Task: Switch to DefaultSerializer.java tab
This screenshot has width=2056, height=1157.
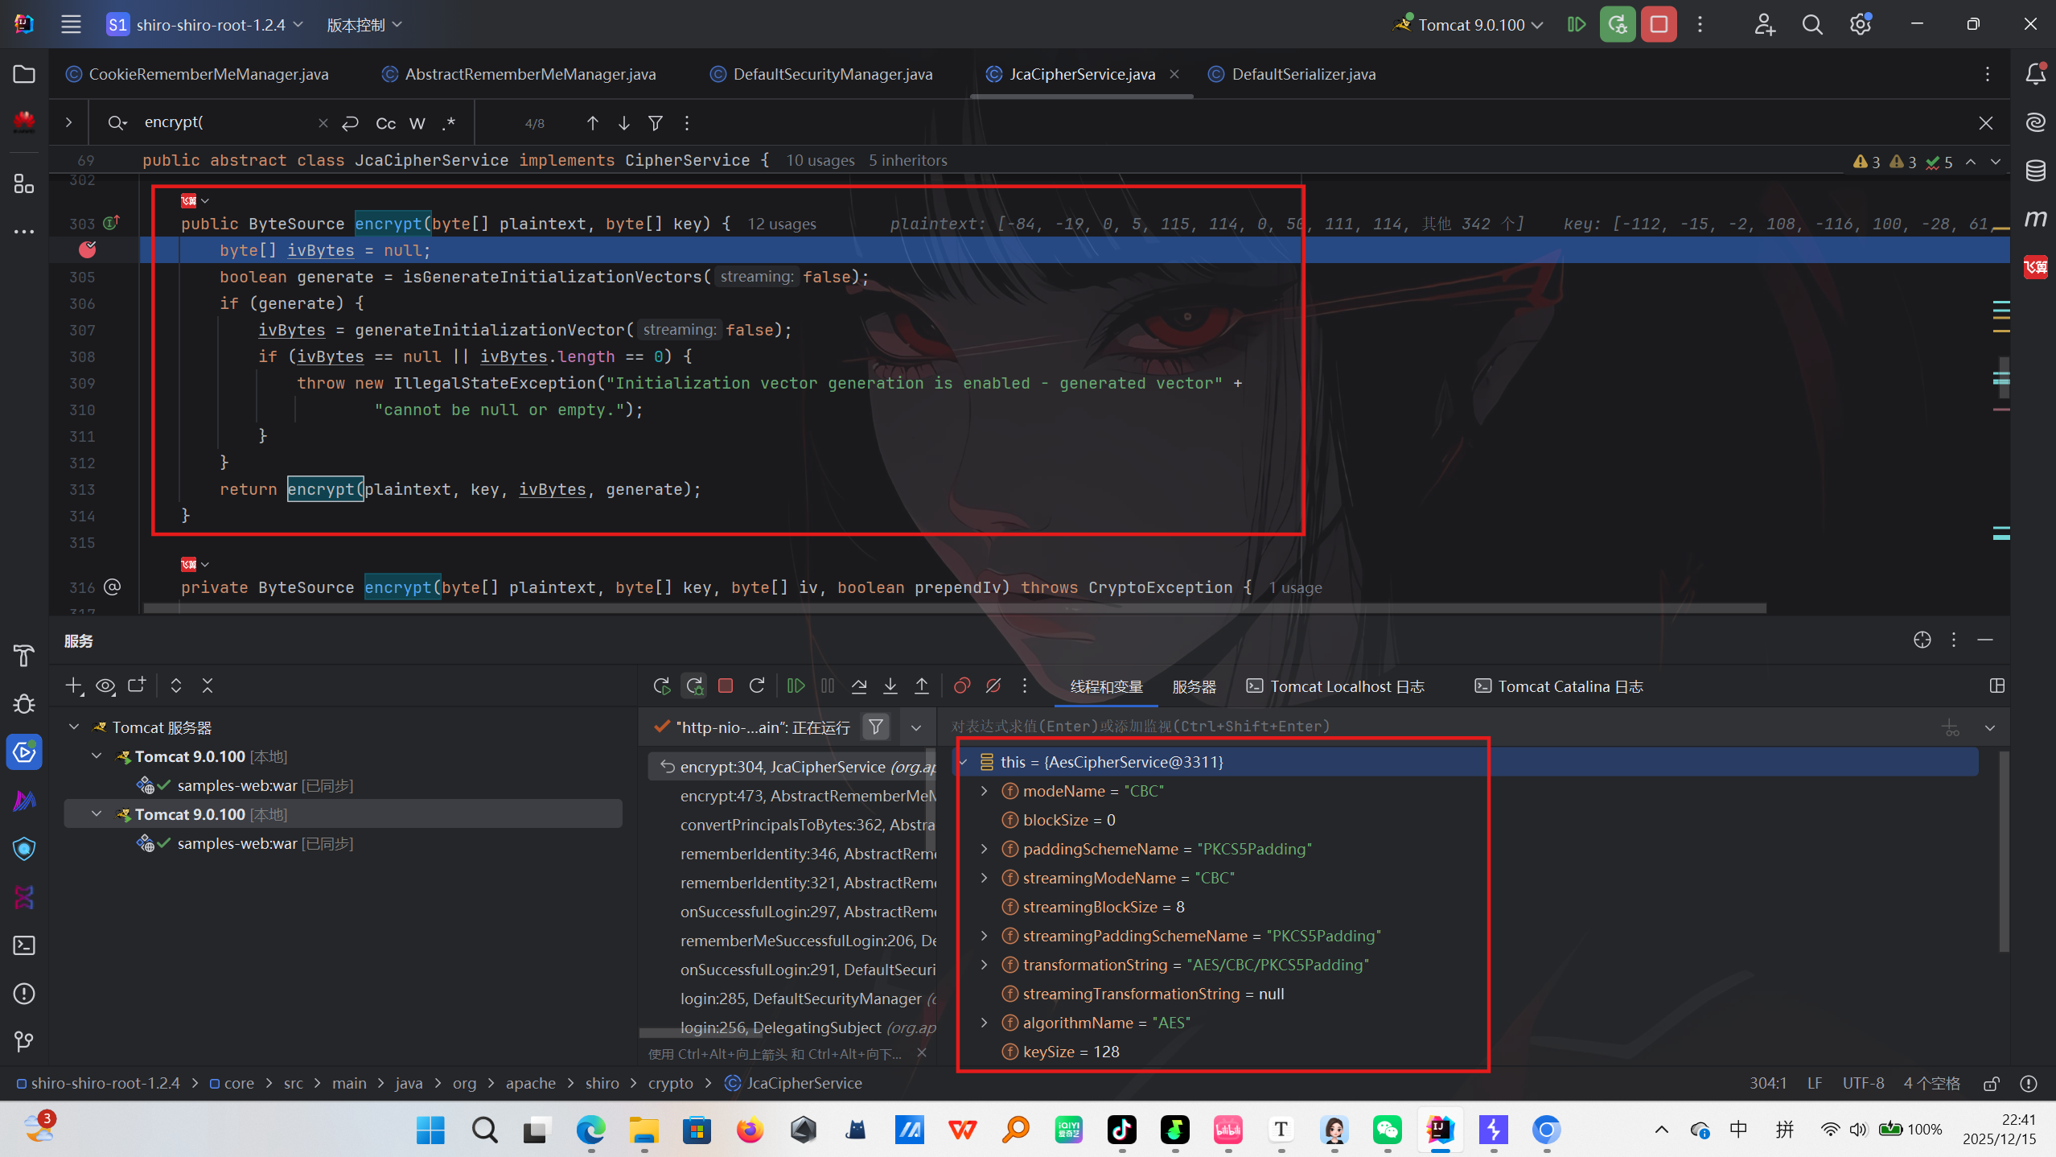Action: pos(1302,74)
